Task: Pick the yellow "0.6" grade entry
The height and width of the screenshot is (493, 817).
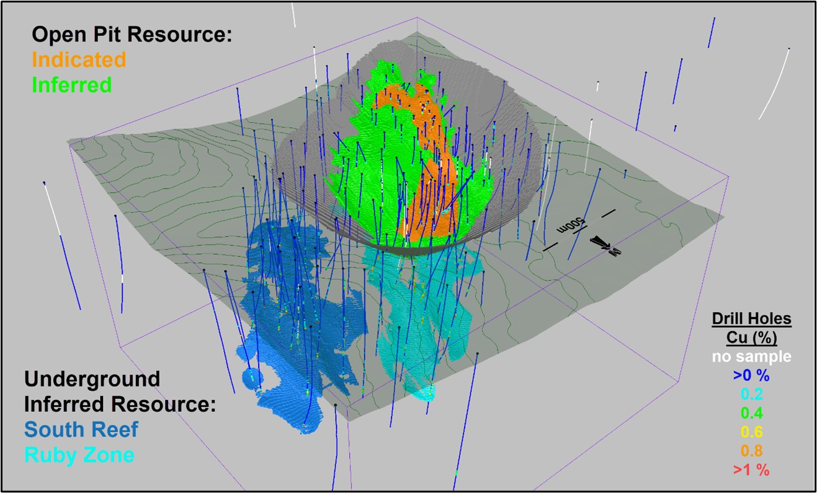Action: (x=751, y=432)
